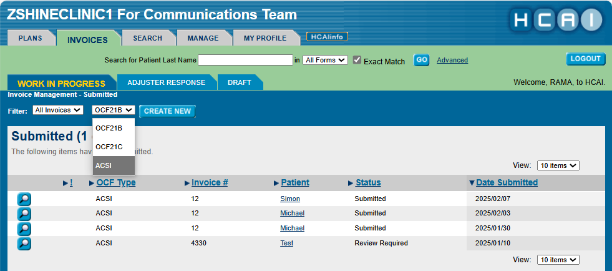Open the MANAGE tab
This screenshot has height=271, width=612.
click(x=203, y=38)
